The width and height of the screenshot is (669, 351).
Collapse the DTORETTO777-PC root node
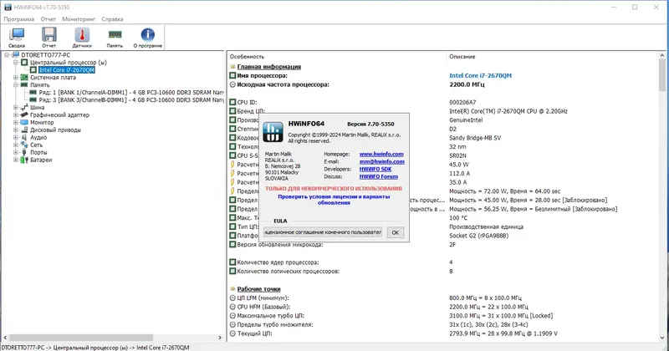point(7,55)
